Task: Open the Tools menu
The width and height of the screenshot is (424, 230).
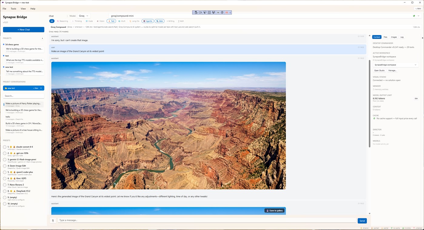Action: [13, 9]
